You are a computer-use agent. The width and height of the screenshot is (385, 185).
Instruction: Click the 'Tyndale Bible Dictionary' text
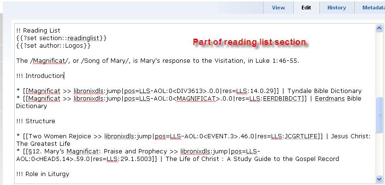[325, 91]
